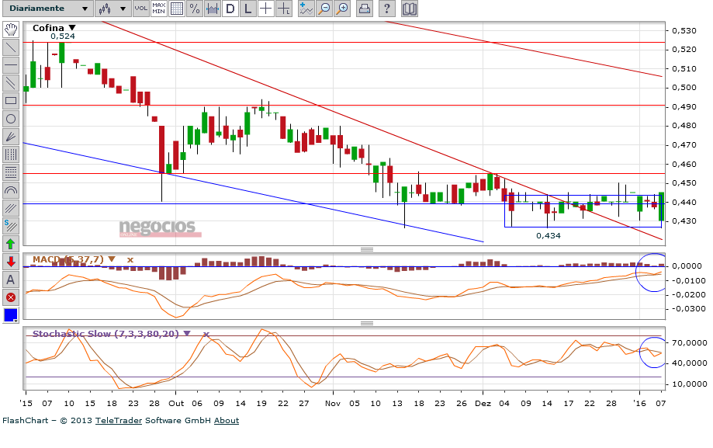
Task: Click the Dez date axis label
Action: 483,403
